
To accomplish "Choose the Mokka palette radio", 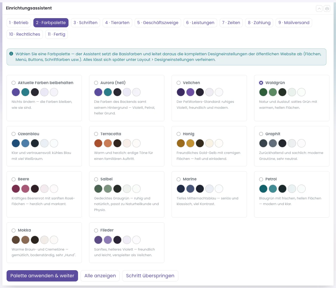I will pos(13,230).
